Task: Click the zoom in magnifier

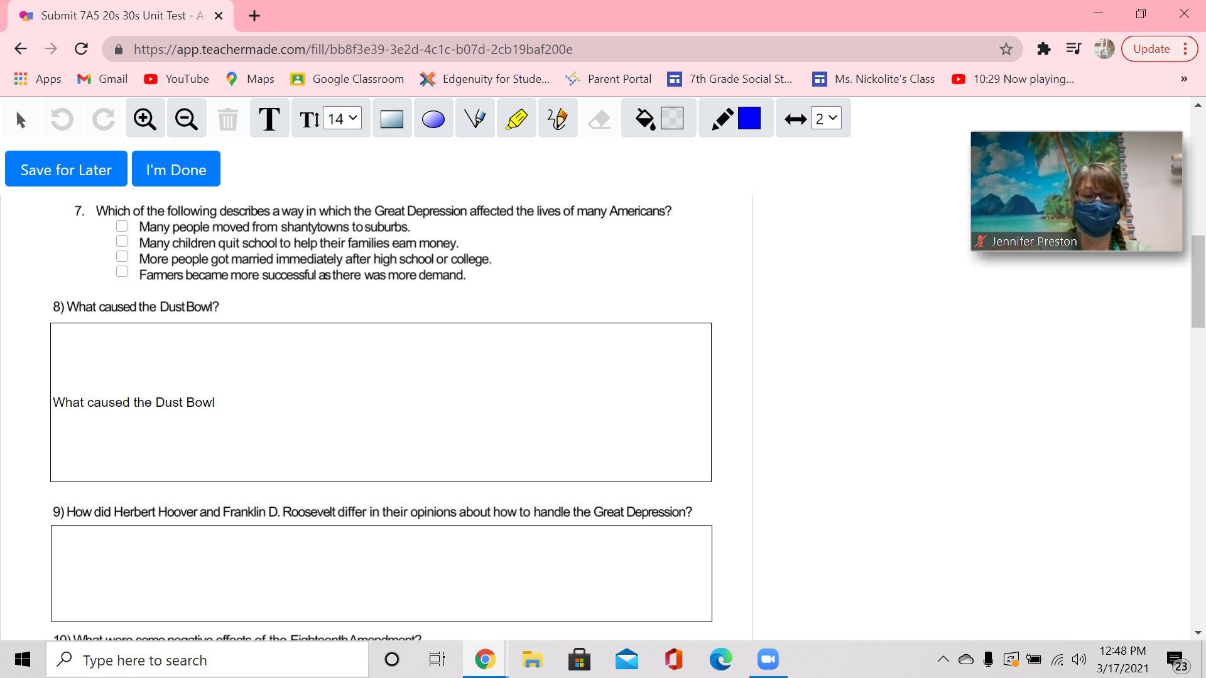Action: tap(145, 119)
